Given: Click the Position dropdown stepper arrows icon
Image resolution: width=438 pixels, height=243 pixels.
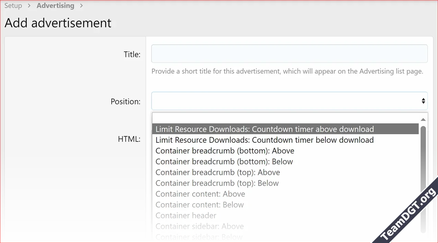Looking at the screenshot, I should pos(423,101).
